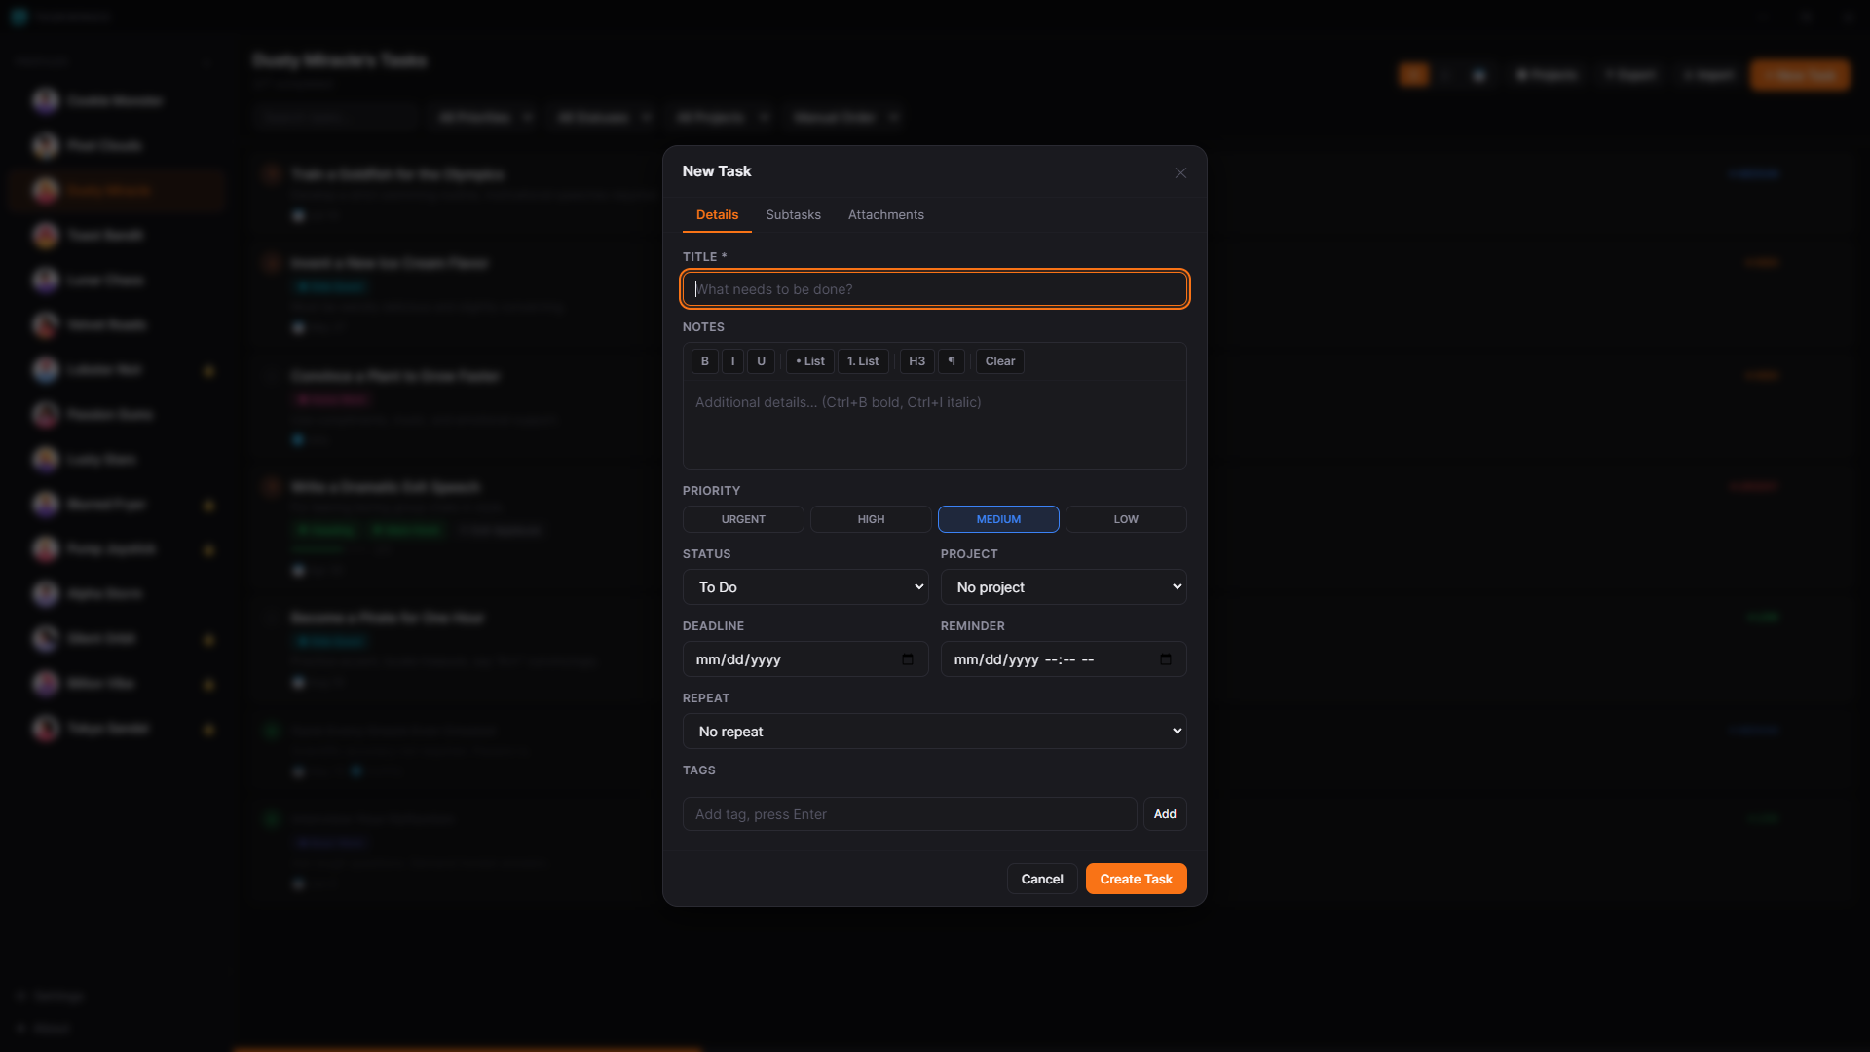1870x1052 pixels.
Task: Toggle underline formatting in notes toolbar
Action: pyautogui.click(x=761, y=361)
